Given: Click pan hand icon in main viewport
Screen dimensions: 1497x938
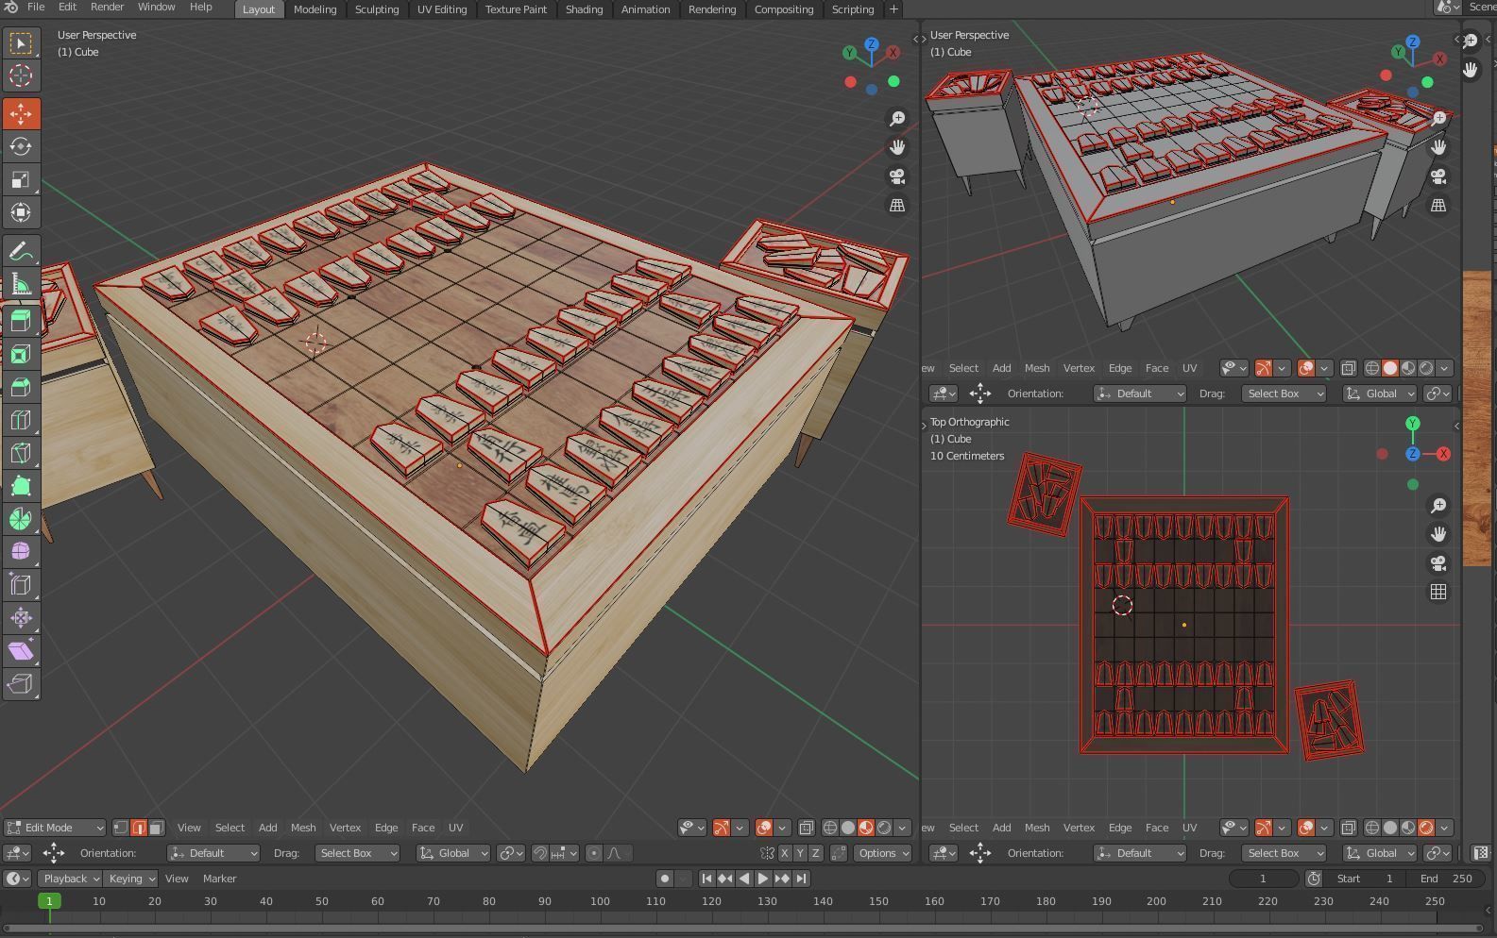Looking at the screenshot, I should click(x=897, y=147).
